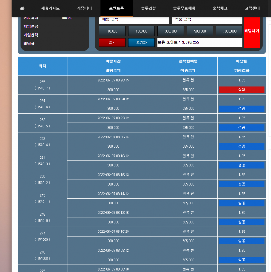Select the timestamp 2022-06-05 08:10:29
The image size is (271, 272).
click(x=113, y=232)
